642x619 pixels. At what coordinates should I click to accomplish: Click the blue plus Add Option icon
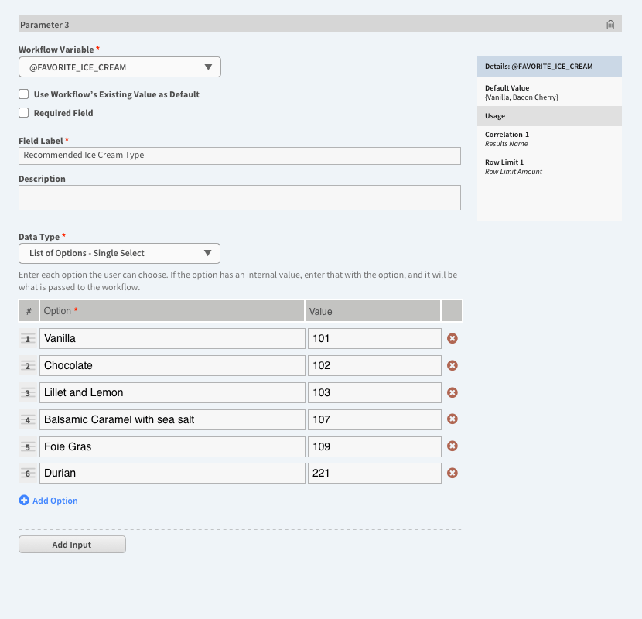pyautogui.click(x=24, y=500)
